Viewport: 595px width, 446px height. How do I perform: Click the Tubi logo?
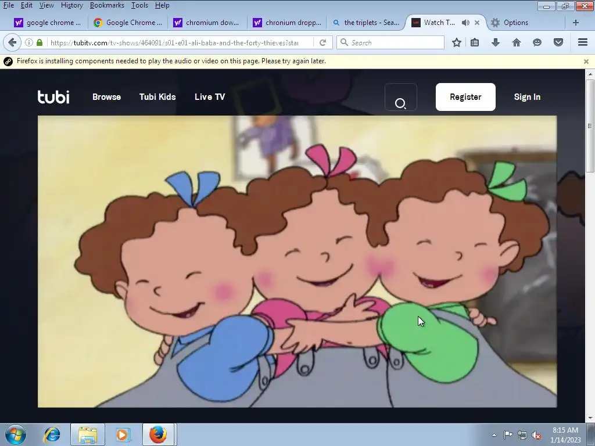pyautogui.click(x=53, y=97)
